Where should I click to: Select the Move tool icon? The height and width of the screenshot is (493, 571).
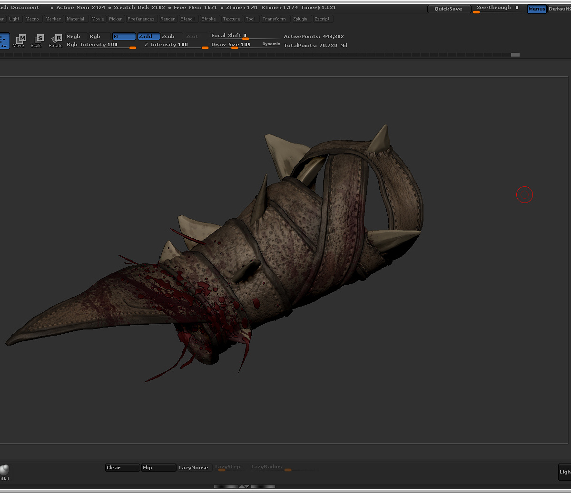point(19,40)
